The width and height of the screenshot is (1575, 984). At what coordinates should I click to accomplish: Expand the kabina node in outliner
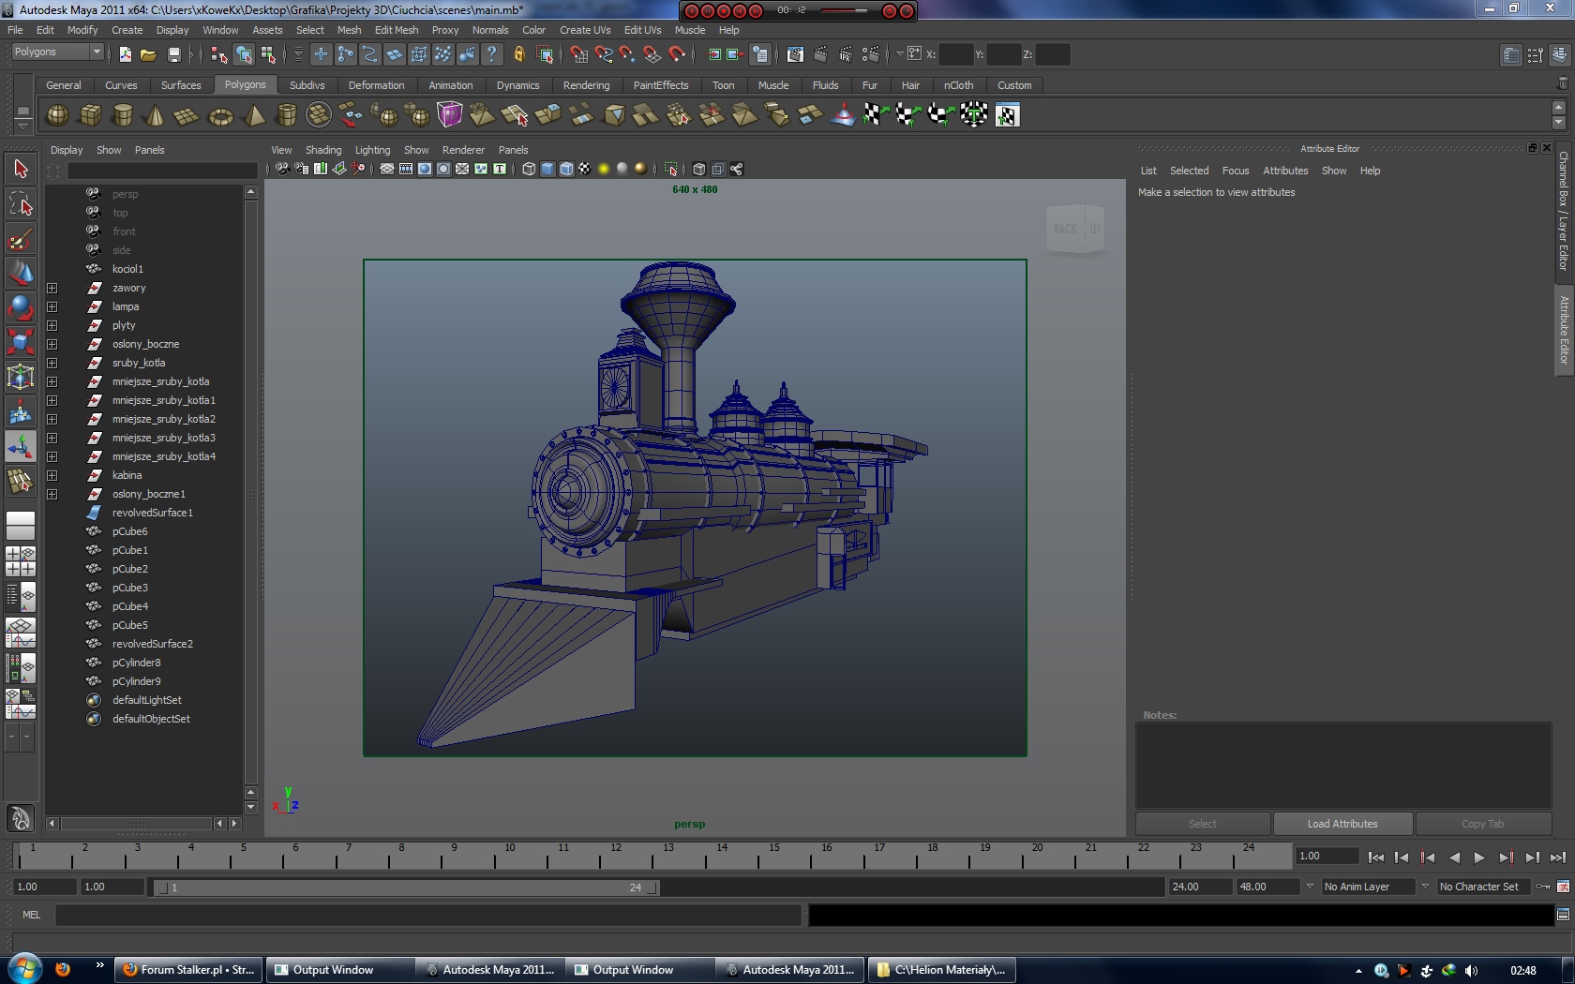point(52,476)
